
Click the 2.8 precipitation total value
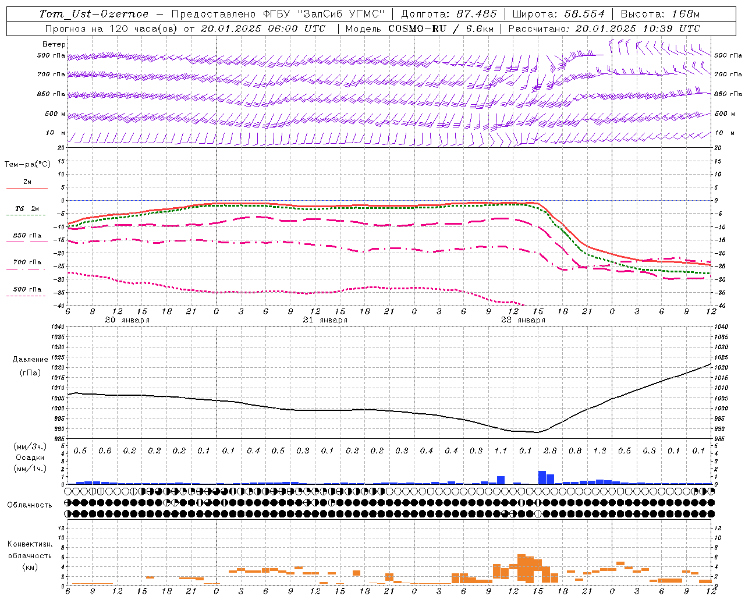pos(549,451)
